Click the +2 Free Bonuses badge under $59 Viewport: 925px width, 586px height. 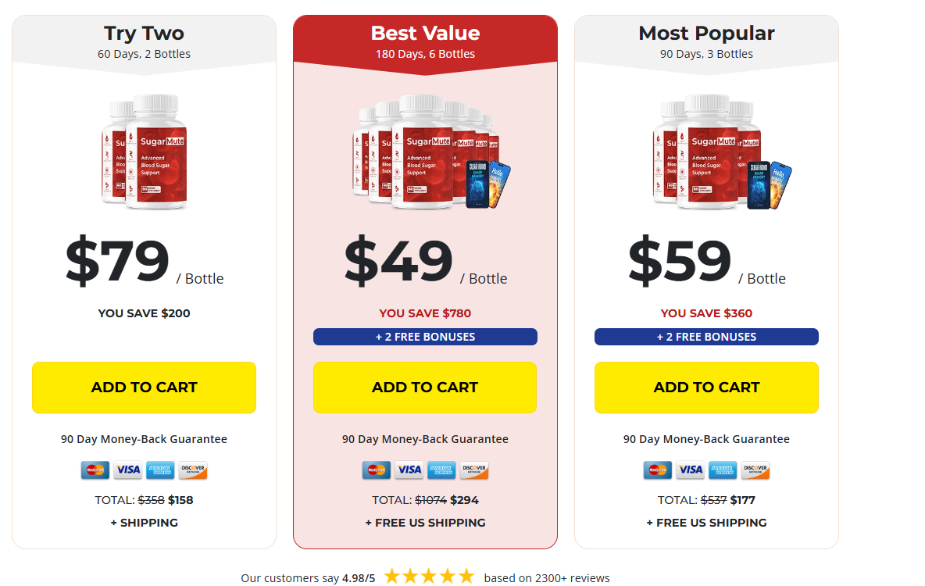[x=706, y=337]
